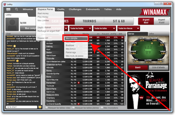This screenshot has width=175, height=115.
Task: Select the Arnhem table row
Action: (x=85, y=43)
